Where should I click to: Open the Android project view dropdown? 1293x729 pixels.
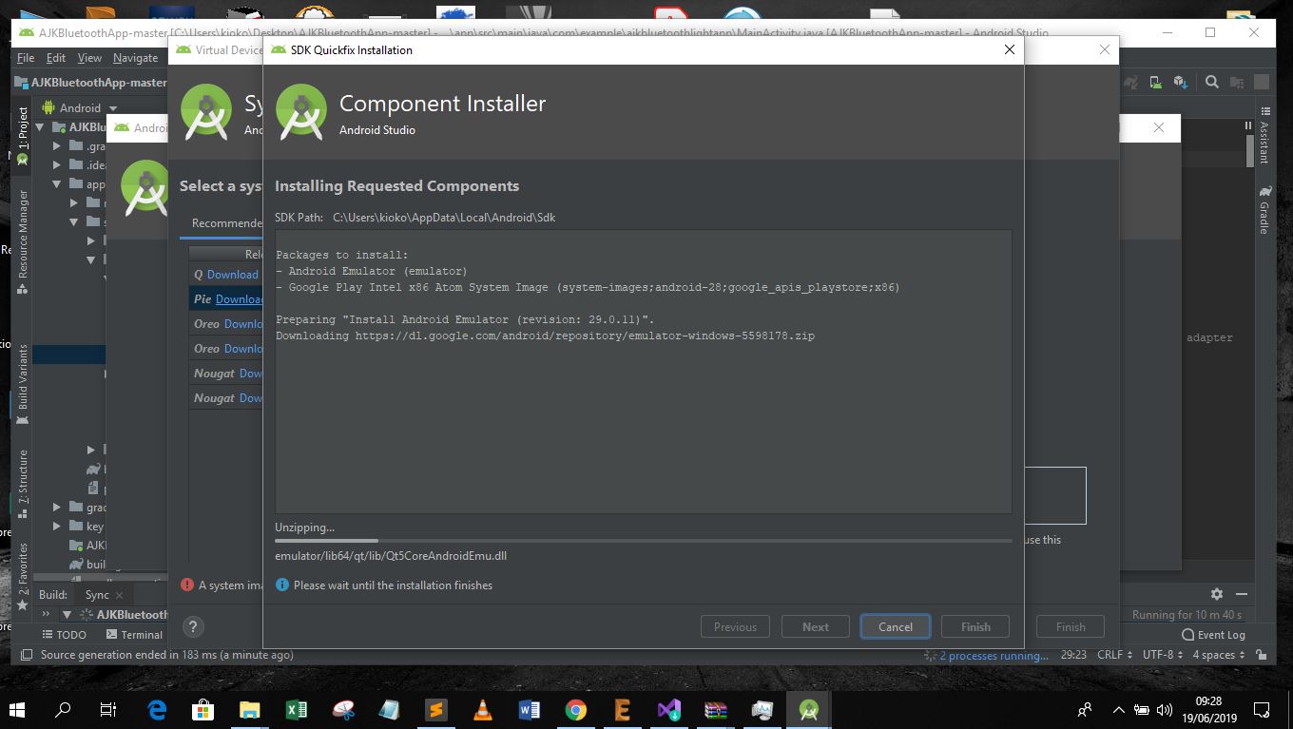pos(80,107)
